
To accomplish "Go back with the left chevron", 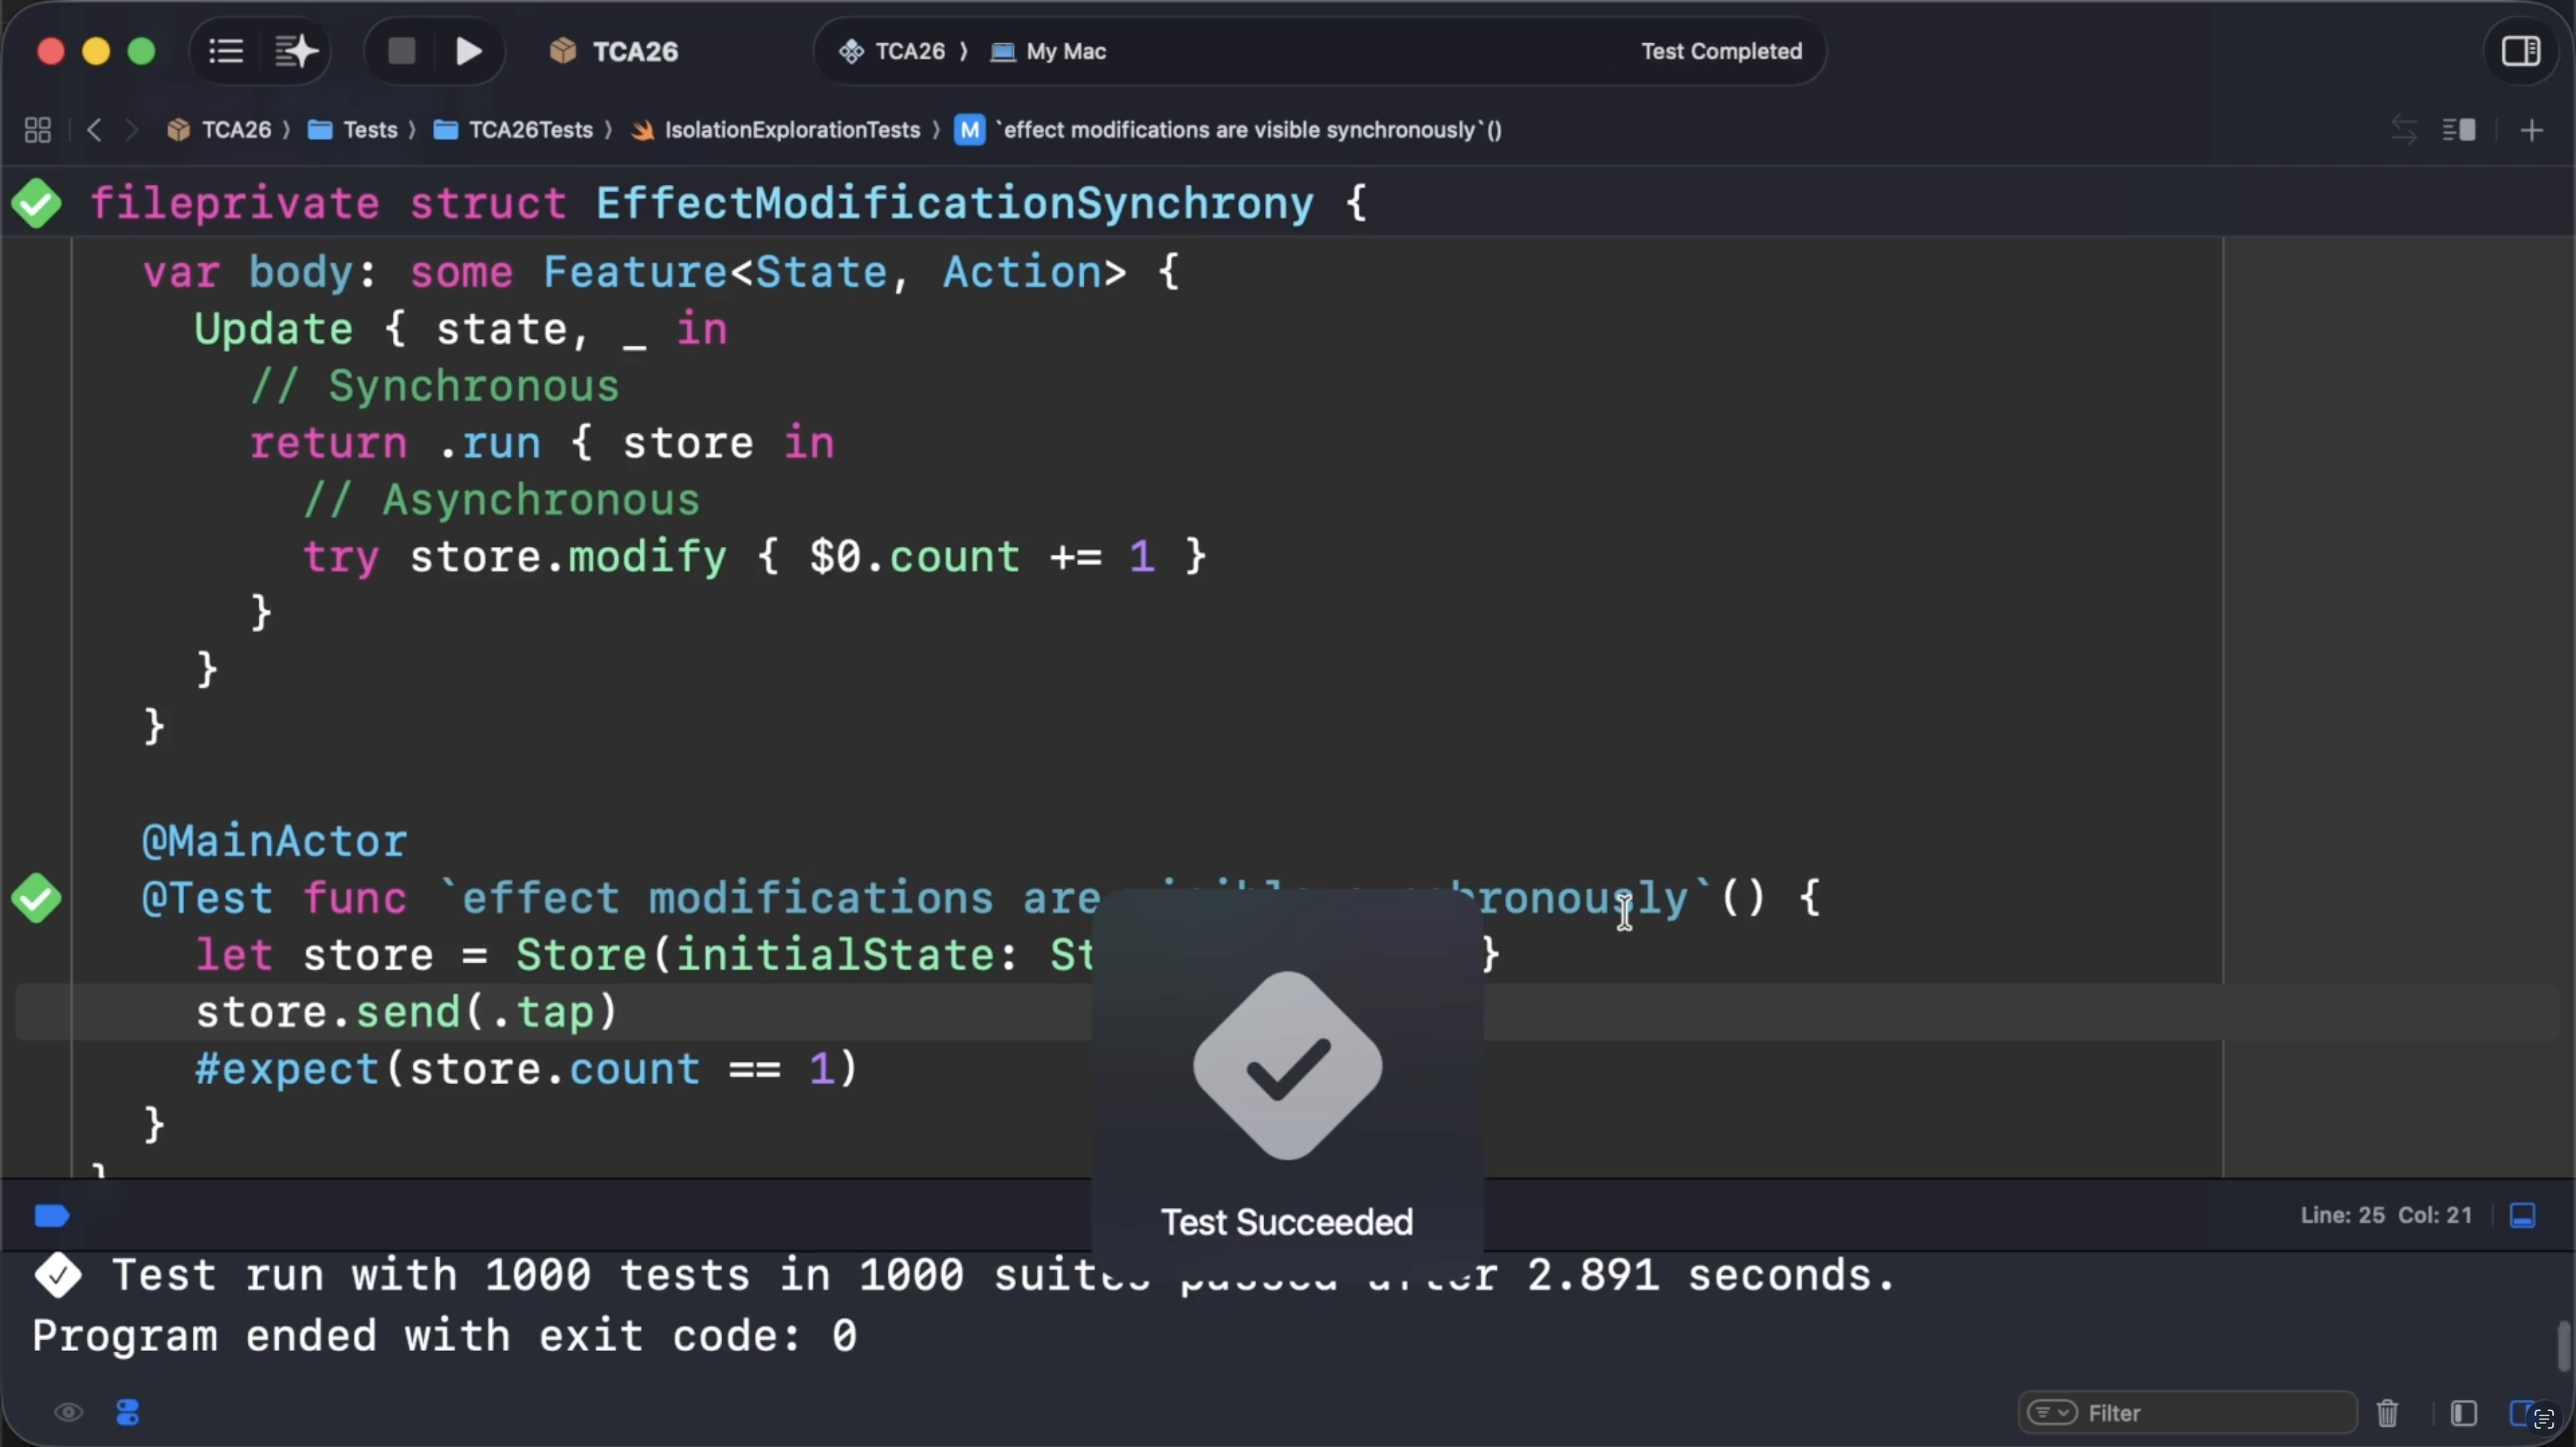I will 94,130.
